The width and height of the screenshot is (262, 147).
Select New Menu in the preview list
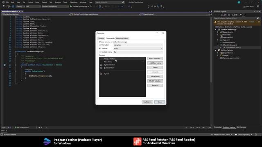tap(122, 62)
